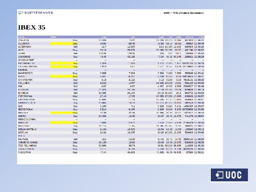Click the UOC logo badge

(x=229, y=175)
